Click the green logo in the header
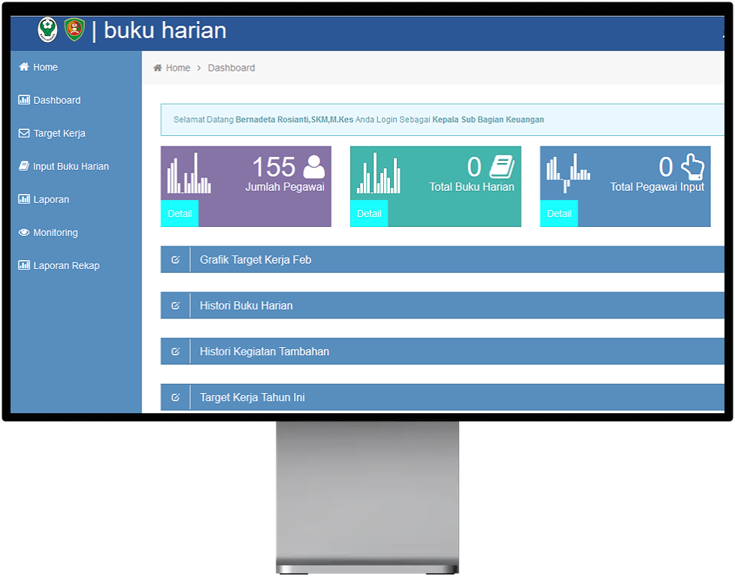The width and height of the screenshot is (735, 577). coord(47,30)
